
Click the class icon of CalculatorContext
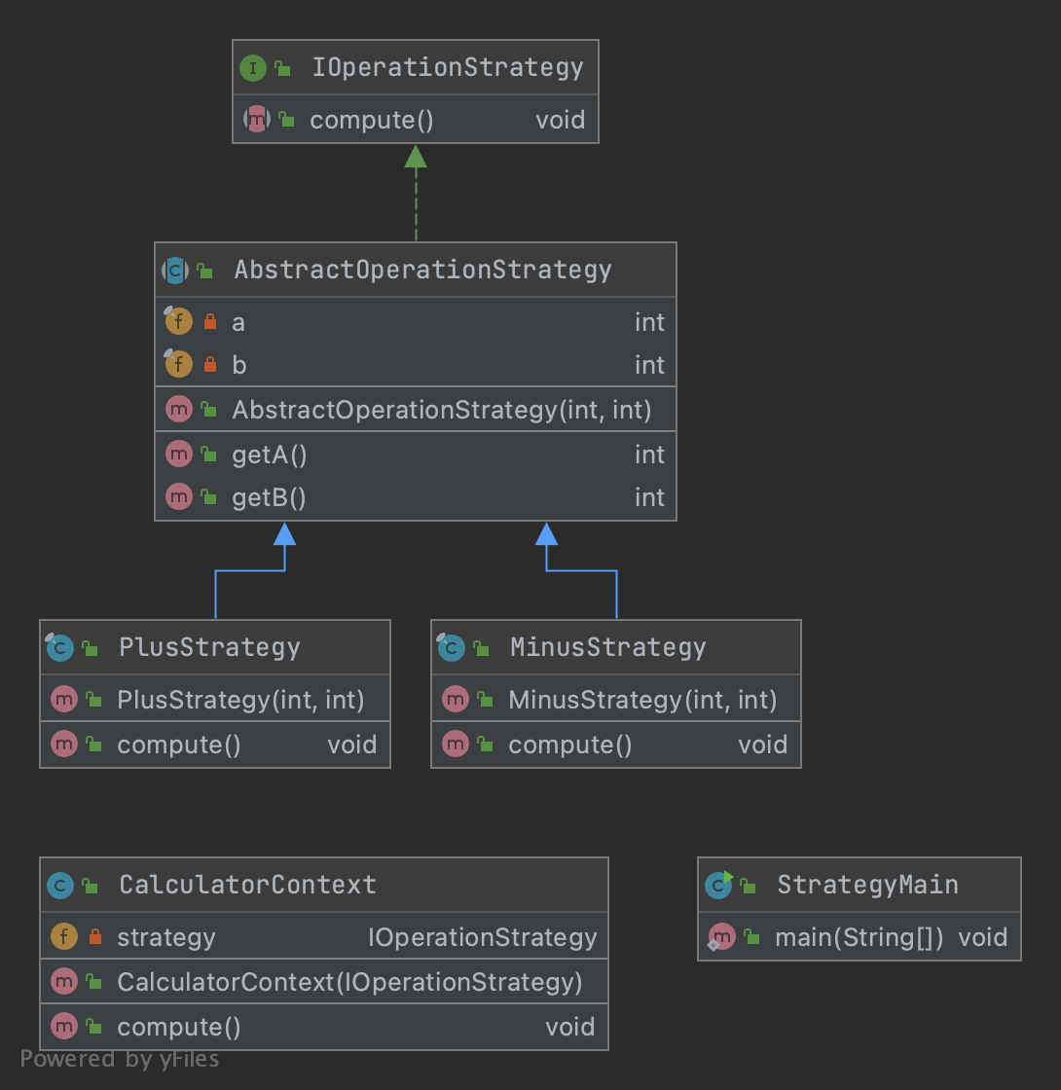[x=58, y=885]
